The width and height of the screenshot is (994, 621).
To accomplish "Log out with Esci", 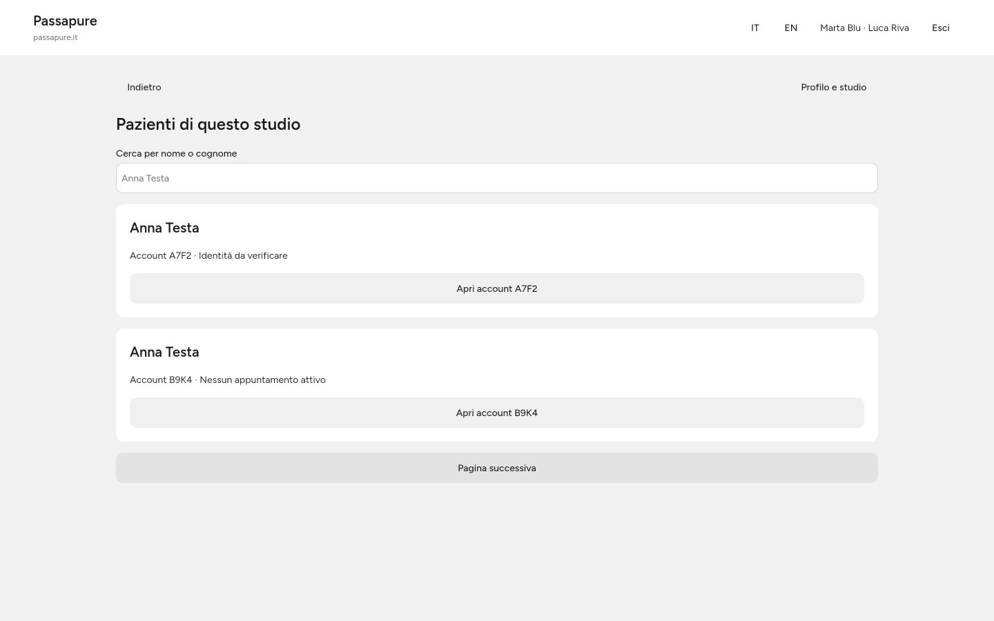I will [941, 28].
